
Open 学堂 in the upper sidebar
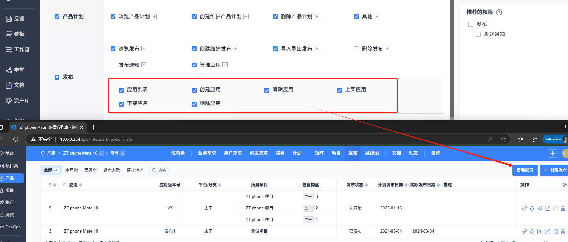click(15, 70)
